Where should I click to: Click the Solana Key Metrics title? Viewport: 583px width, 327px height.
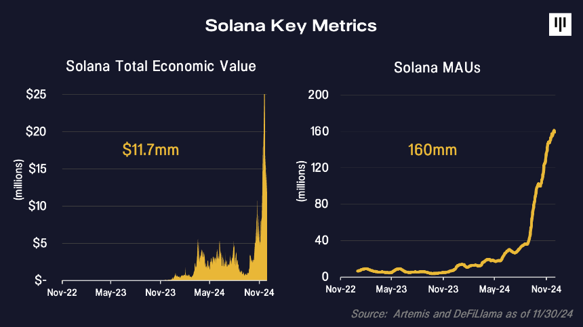coord(291,26)
